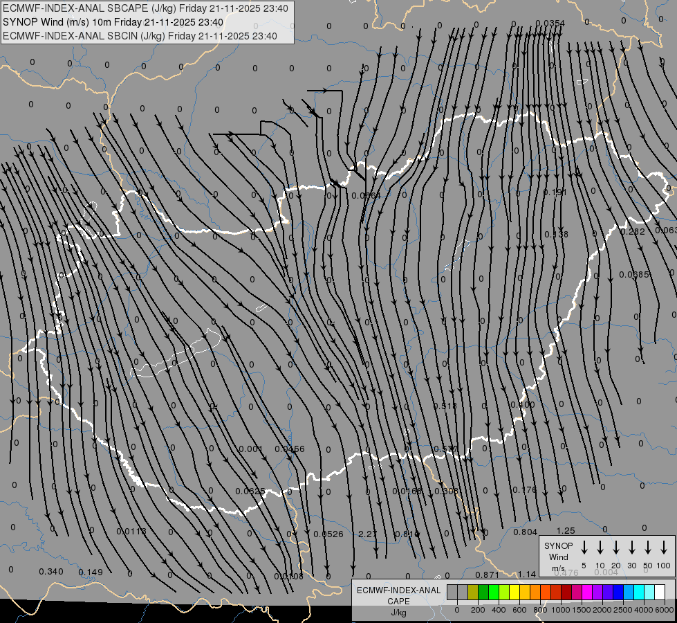Click the 0.0113 value on the map
Image resolution: width=677 pixels, height=623 pixels.
pos(131,531)
